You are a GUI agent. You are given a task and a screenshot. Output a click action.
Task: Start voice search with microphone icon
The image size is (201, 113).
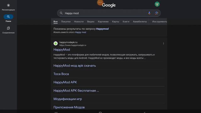(x=149, y=13)
